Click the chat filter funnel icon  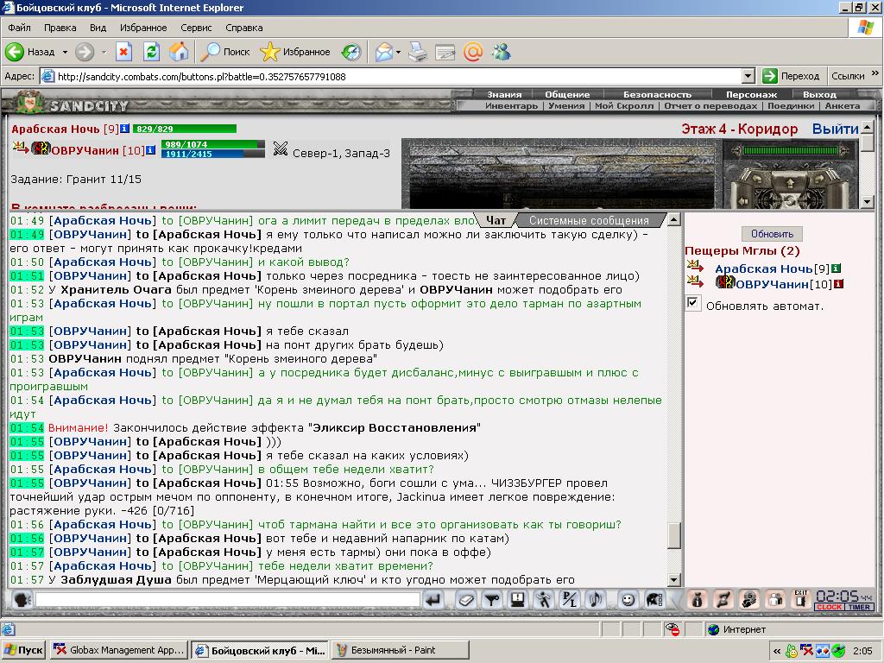coord(492,600)
